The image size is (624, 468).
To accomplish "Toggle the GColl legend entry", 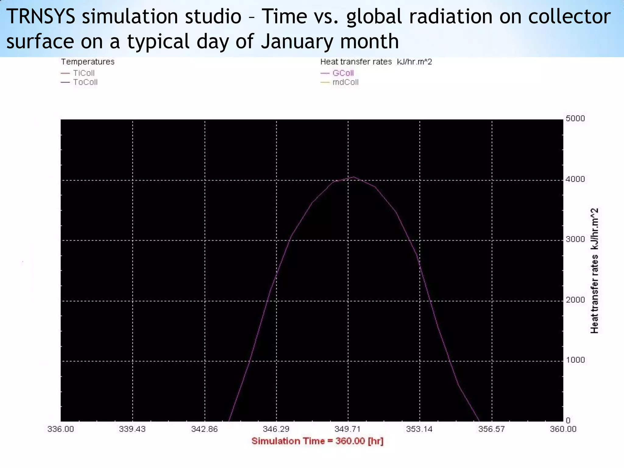I will 337,73.
